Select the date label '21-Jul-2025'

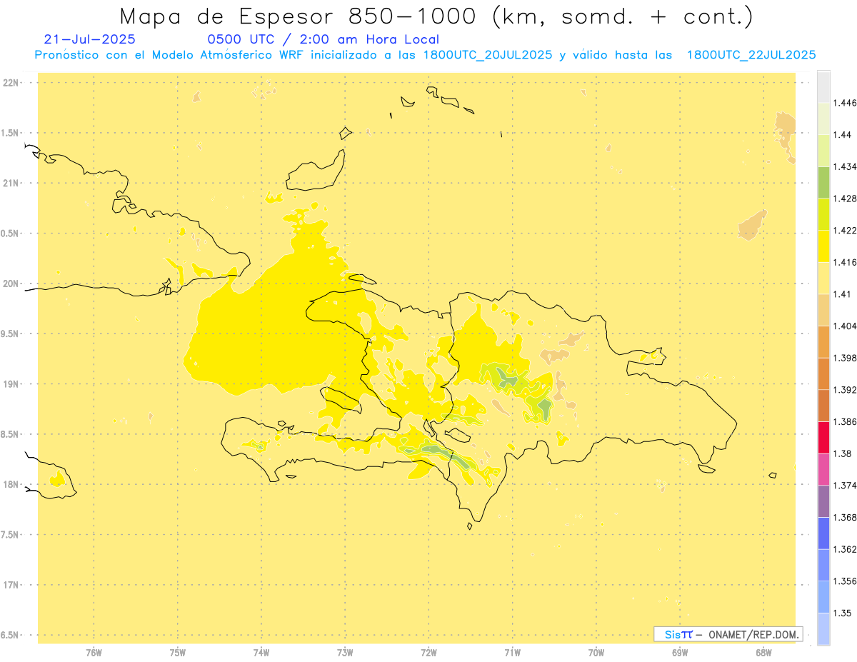coord(89,39)
